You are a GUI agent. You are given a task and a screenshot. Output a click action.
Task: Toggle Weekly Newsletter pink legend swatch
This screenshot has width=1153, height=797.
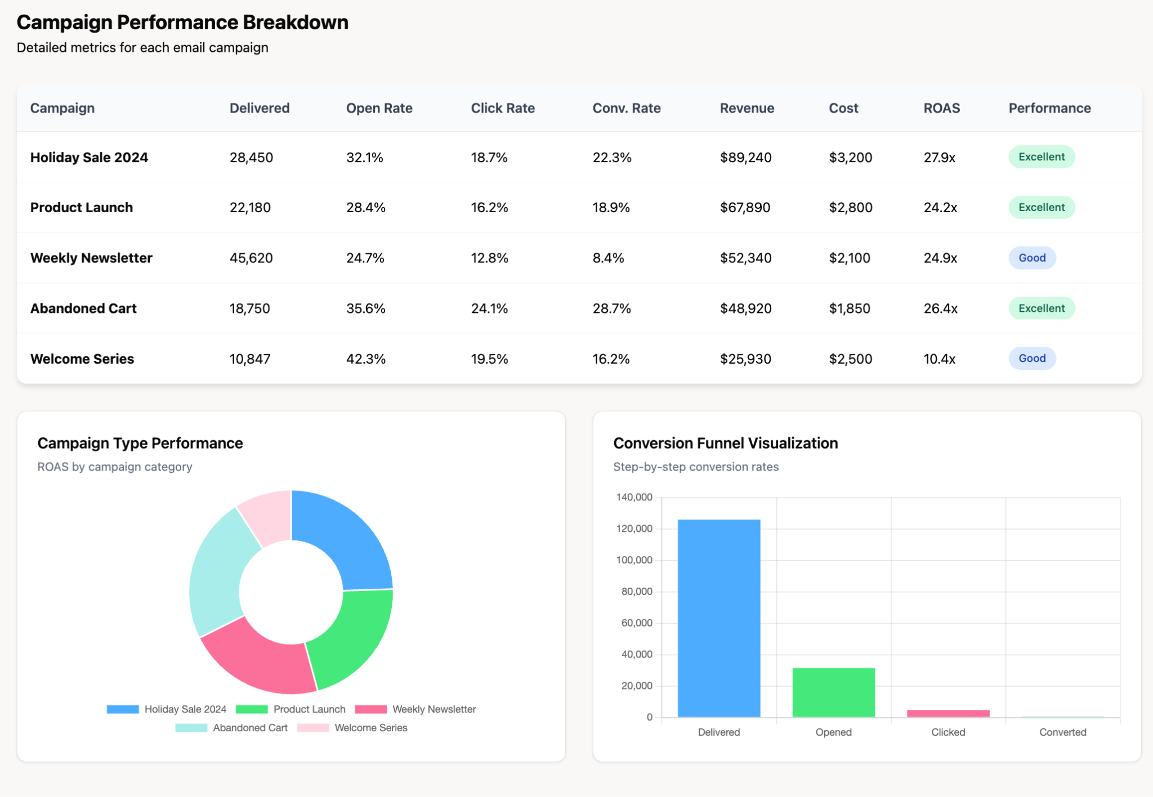(371, 709)
